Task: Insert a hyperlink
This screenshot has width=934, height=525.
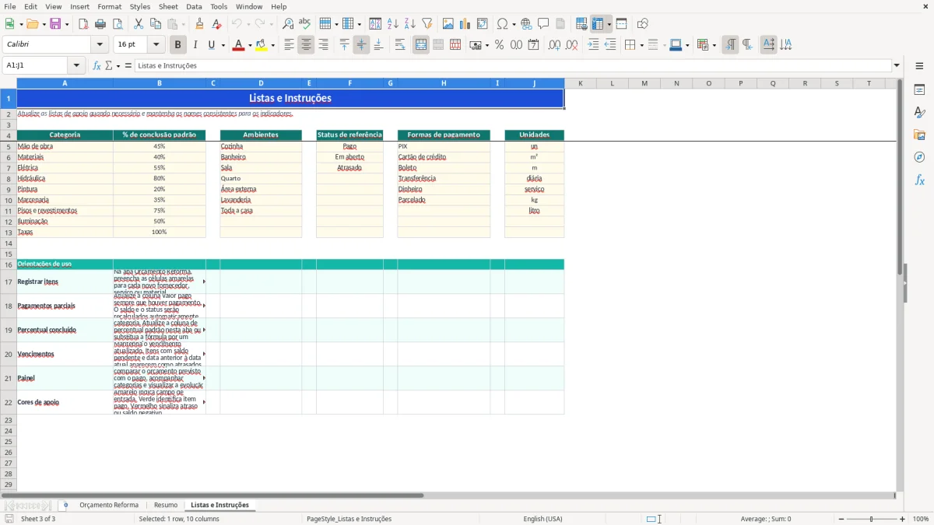Action: (526, 24)
